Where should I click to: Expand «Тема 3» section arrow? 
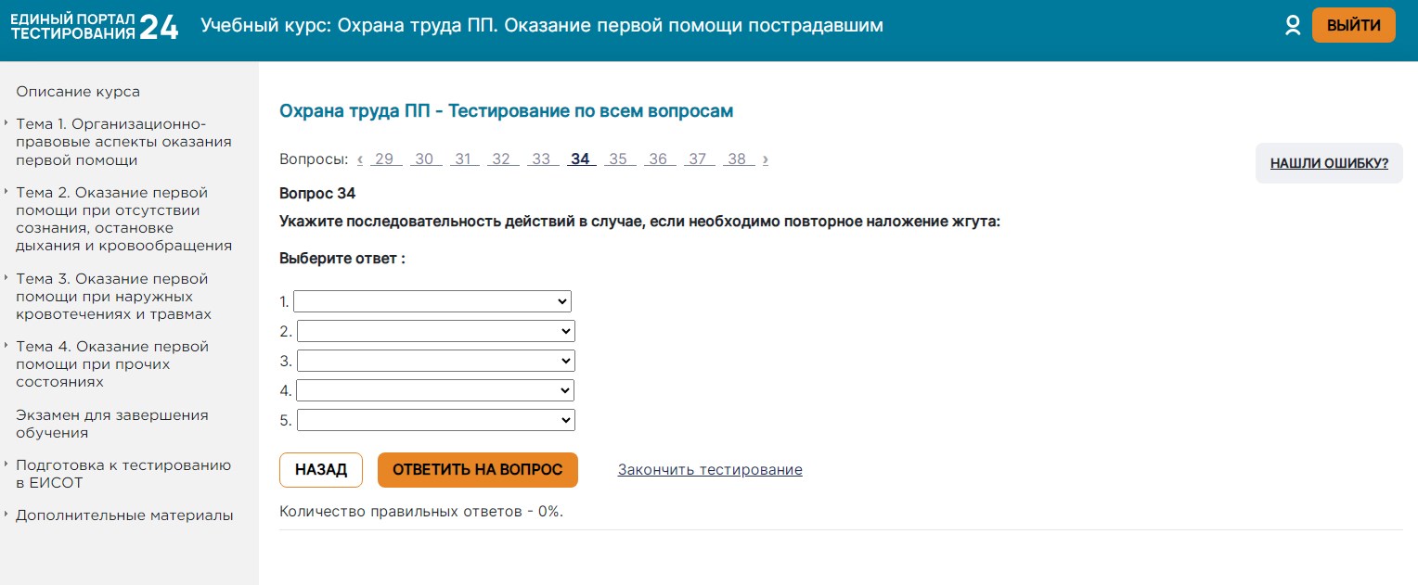pos(6,278)
